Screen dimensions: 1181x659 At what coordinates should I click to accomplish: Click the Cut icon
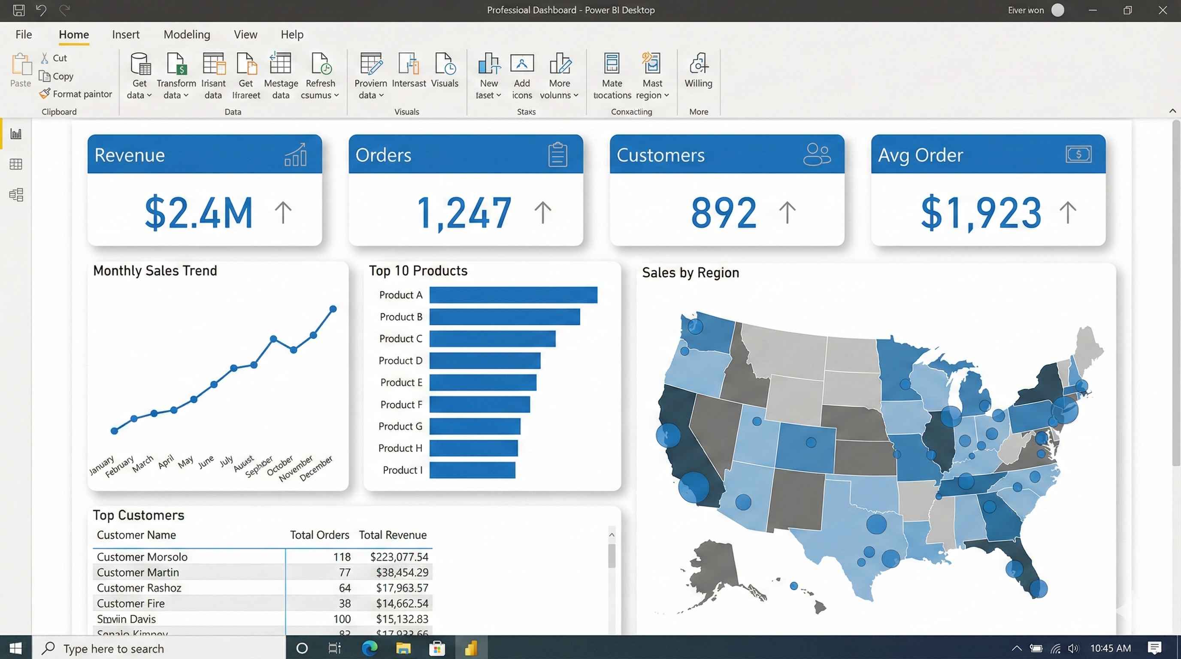[44, 57]
